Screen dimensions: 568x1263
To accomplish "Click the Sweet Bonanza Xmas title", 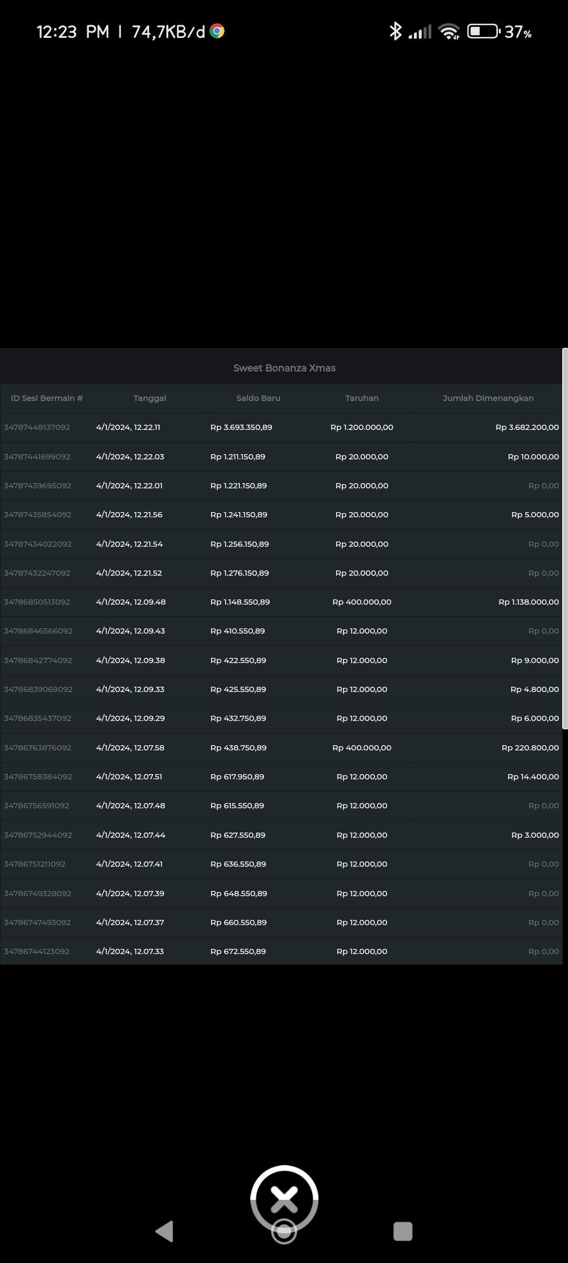I will pyautogui.click(x=284, y=368).
